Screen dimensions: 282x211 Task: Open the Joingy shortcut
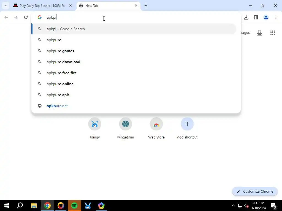(95, 128)
